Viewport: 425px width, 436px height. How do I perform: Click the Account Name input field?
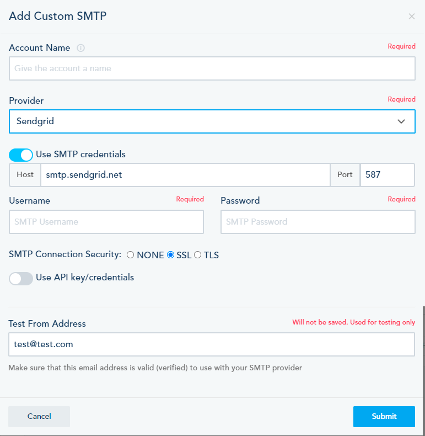tap(212, 69)
